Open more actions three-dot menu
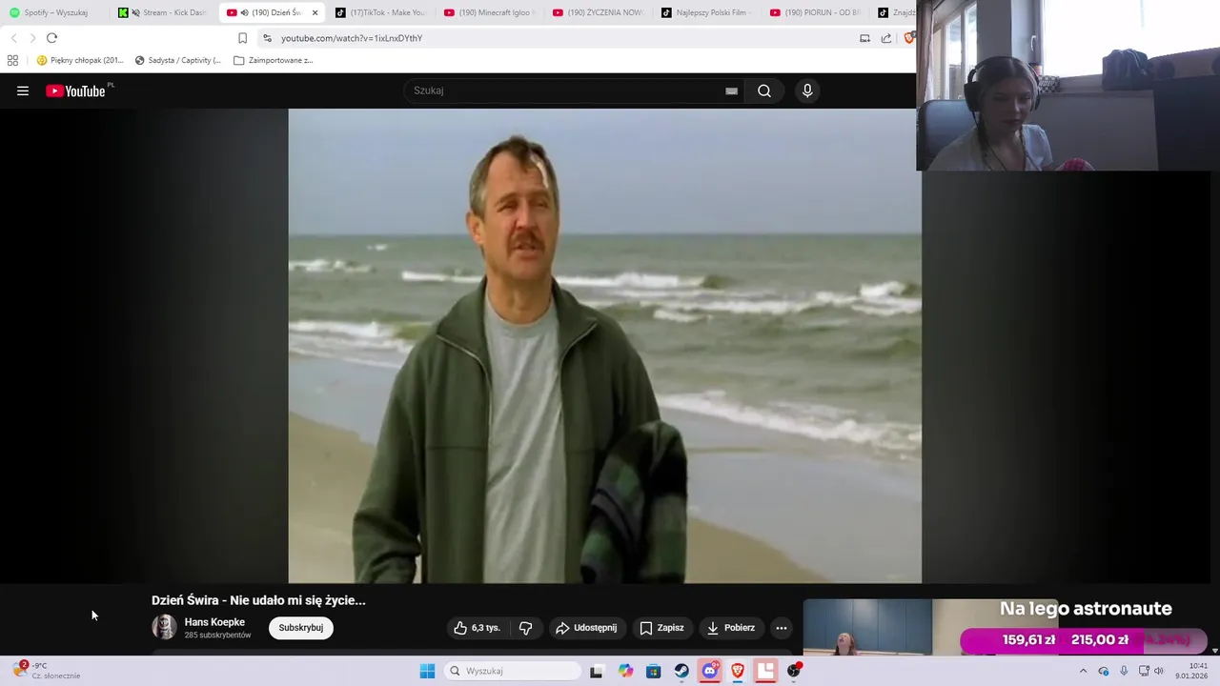 (x=782, y=628)
